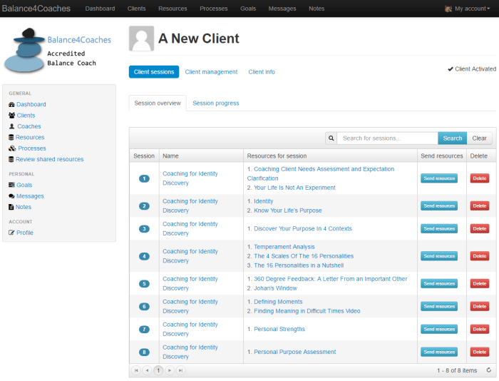Image resolution: width=499 pixels, height=381 pixels.
Task: Click the Name column header
Action: (202, 156)
